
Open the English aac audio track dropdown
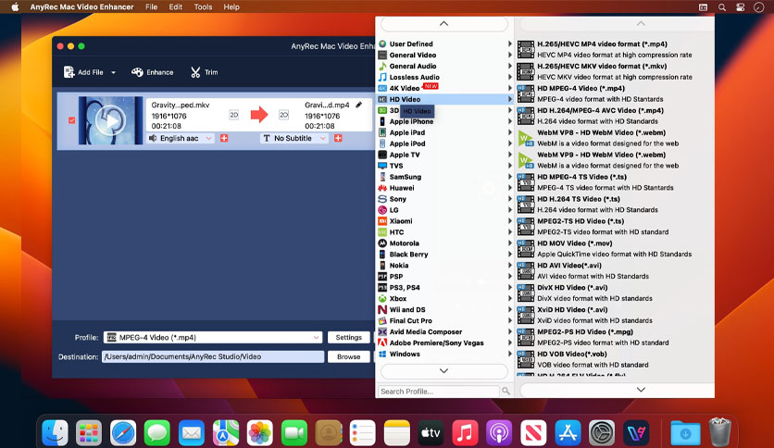tap(181, 138)
